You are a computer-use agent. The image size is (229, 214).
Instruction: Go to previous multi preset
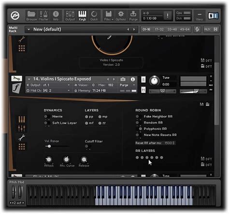pyautogui.click(x=128, y=29)
